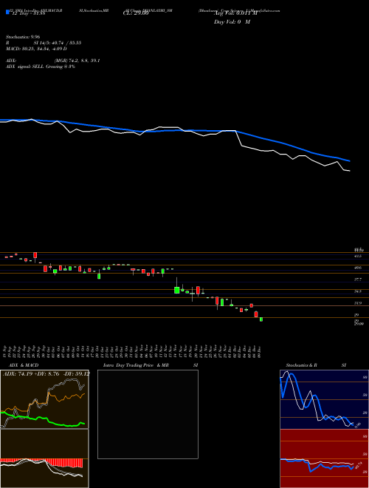Select the RSI line in the red panel
Viewport: 369px width, 488px height.
[x=317, y=465]
